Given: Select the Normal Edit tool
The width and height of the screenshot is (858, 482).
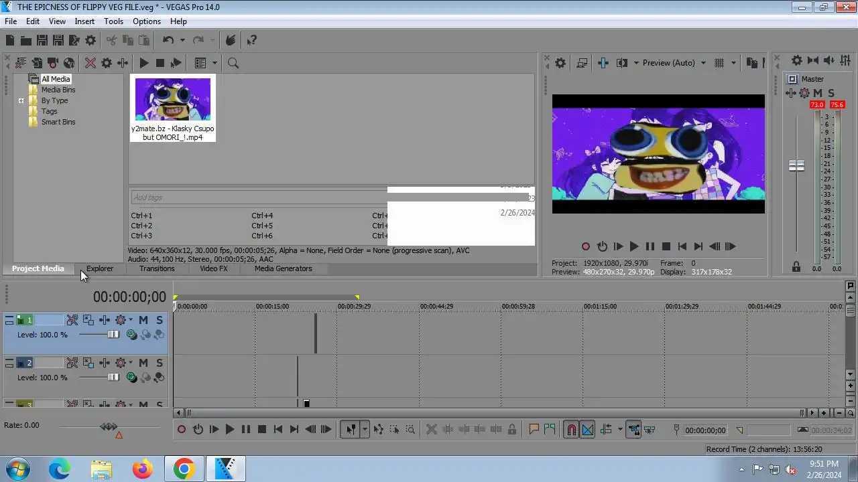Looking at the screenshot, I should pyautogui.click(x=351, y=430).
